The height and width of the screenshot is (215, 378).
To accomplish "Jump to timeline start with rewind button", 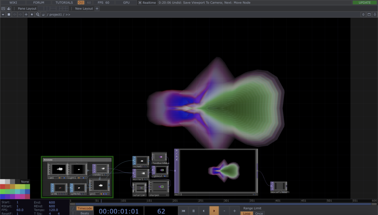I will [x=183, y=211].
